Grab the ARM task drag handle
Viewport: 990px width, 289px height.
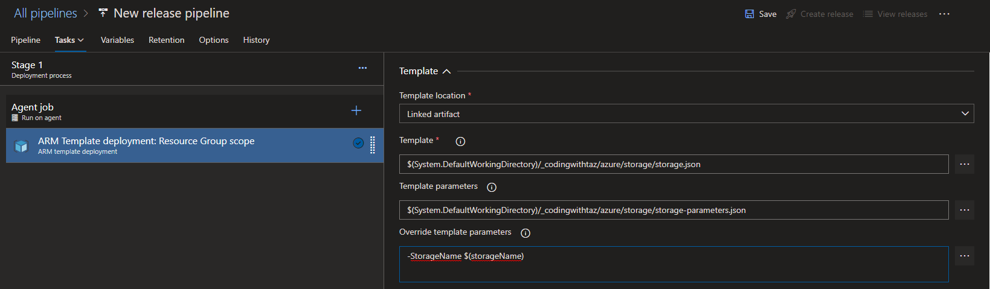coord(373,145)
